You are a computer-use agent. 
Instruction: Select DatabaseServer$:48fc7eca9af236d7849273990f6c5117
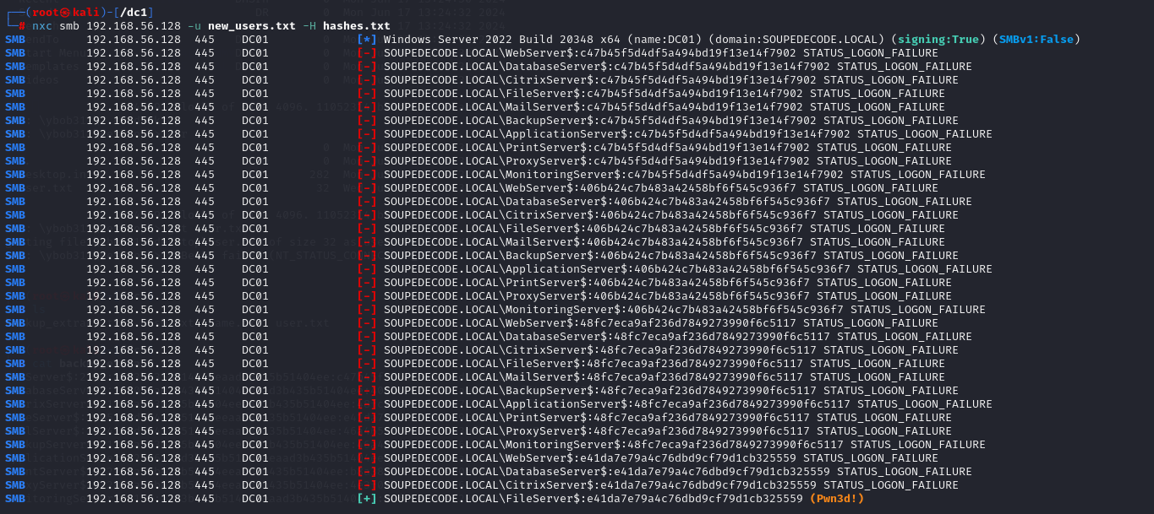(668, 337)
